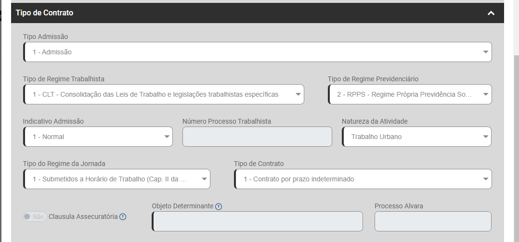Screen dimensions: 519x242
Task: Collapse the Tipo de Contrato section chevron
Action: point(491,13)
